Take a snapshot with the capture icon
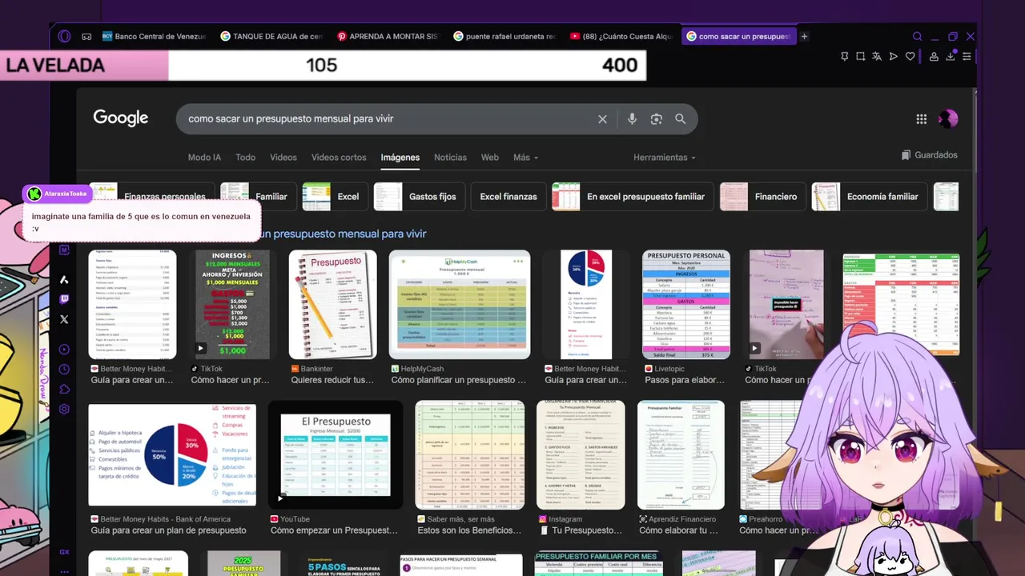Image resolution: width=1025 pixels, height=576 pixels. (x=860, y=56)
